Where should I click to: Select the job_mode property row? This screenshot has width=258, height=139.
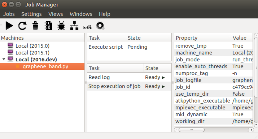click(x=213, y=60)
